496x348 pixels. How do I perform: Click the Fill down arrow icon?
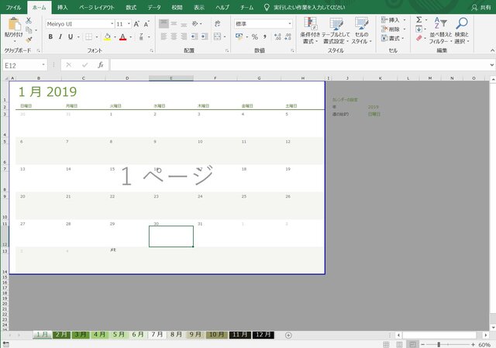pos(418,29)
